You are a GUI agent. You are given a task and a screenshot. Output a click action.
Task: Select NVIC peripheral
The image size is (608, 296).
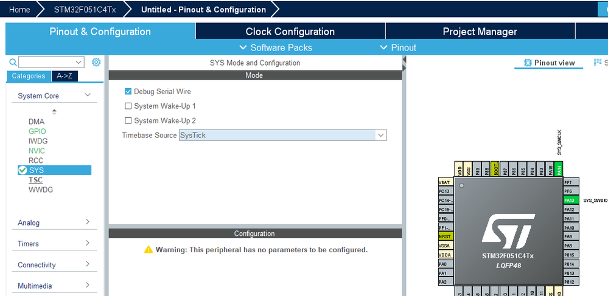[37, 151]
